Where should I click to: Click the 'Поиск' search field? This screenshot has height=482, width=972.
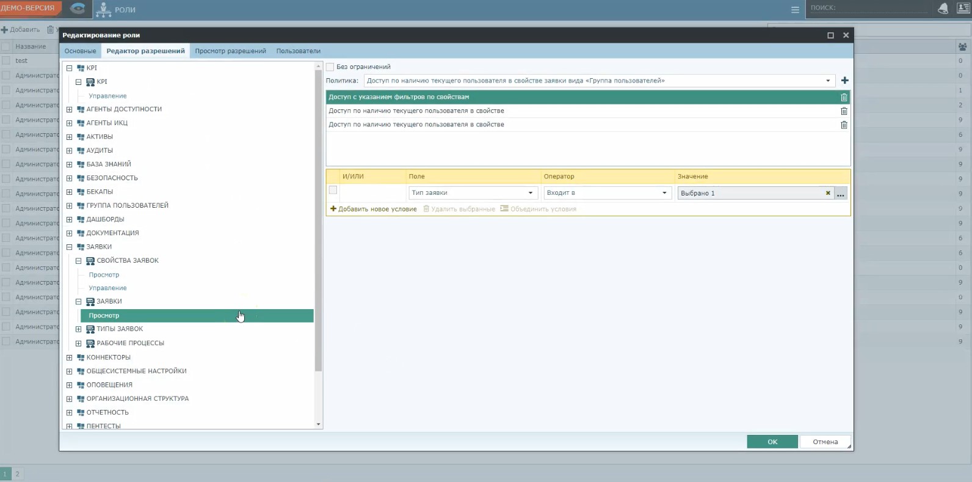click(x=869, y=8)
